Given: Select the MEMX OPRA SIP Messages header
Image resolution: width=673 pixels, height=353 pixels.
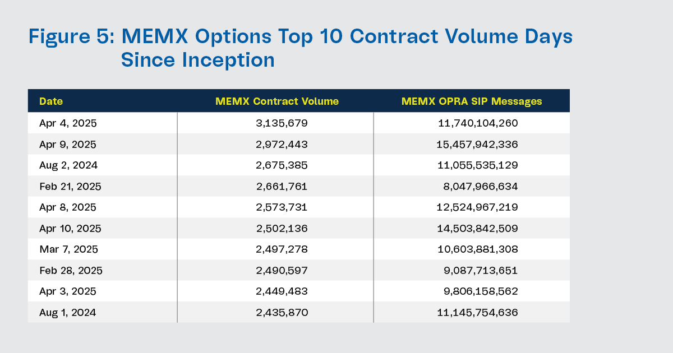Looking at the screenshot, I should click(x=472, y=101).
